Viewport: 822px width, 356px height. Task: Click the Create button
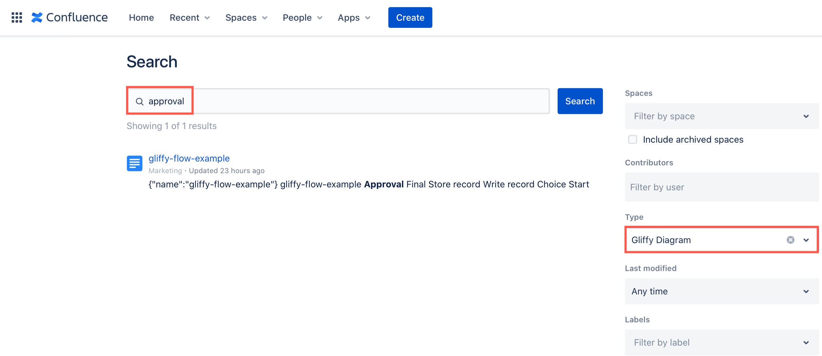pyautogui.click(x=410, y=17)
